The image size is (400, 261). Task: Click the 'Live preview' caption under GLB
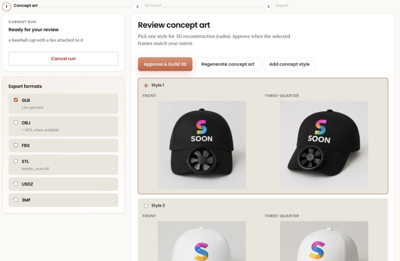[33, 107]
